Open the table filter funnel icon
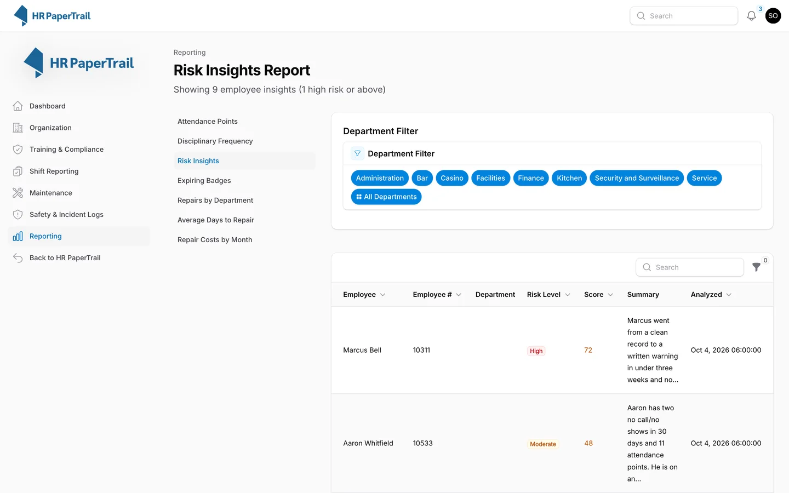The width and height of the screenshot is (789, 493). tap(757, 267)
